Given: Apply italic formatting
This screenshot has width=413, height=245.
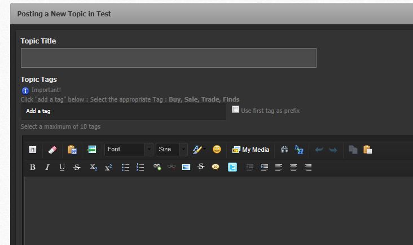Looking at the screenshot, I should point(47,167).
